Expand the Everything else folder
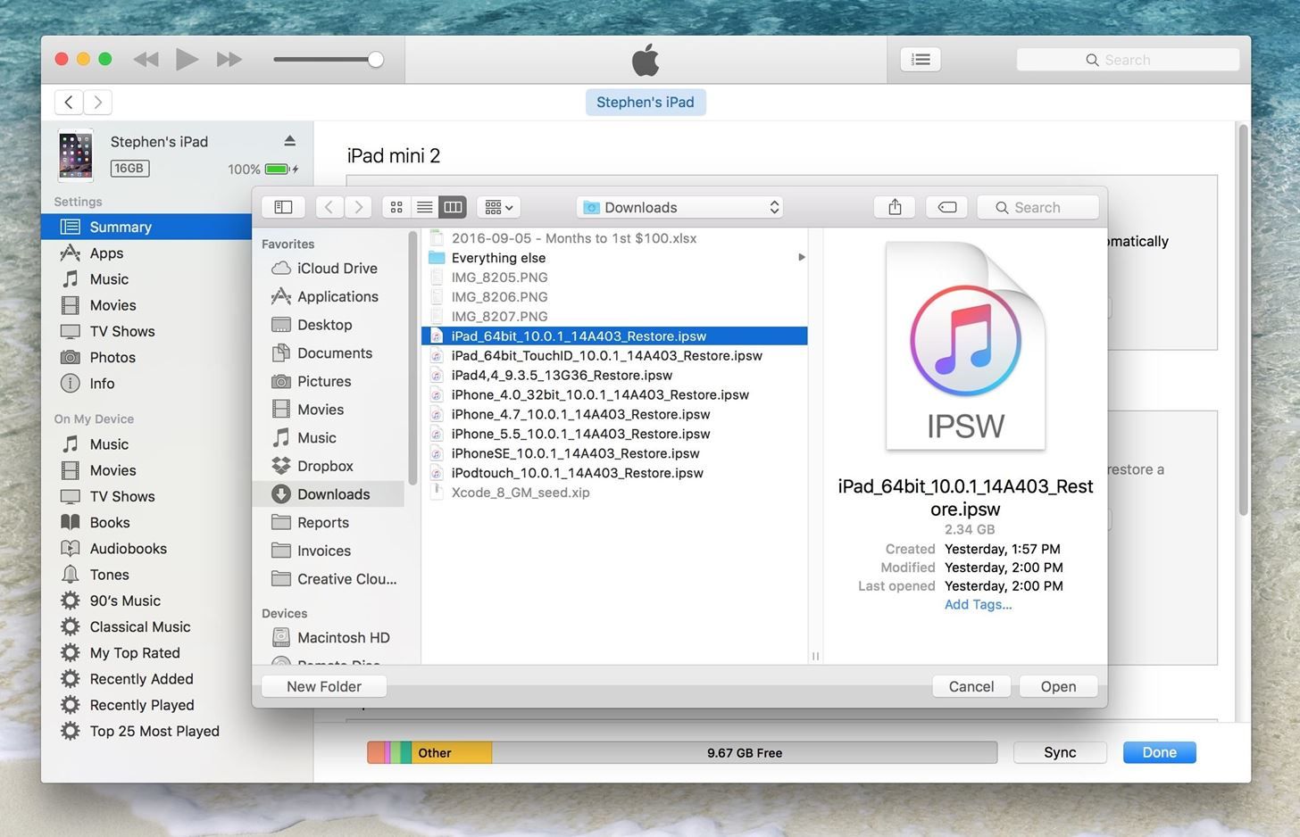Image resolution: width=1300 pixels, height=837 pixels. point(801,257)
